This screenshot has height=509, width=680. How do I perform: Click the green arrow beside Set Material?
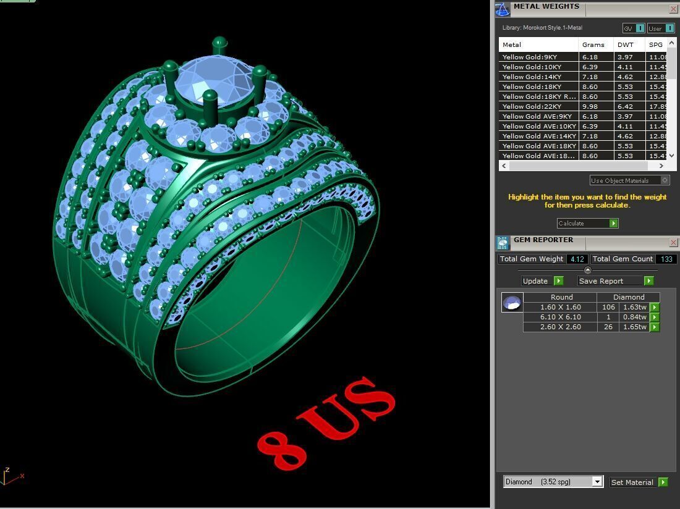663,482
